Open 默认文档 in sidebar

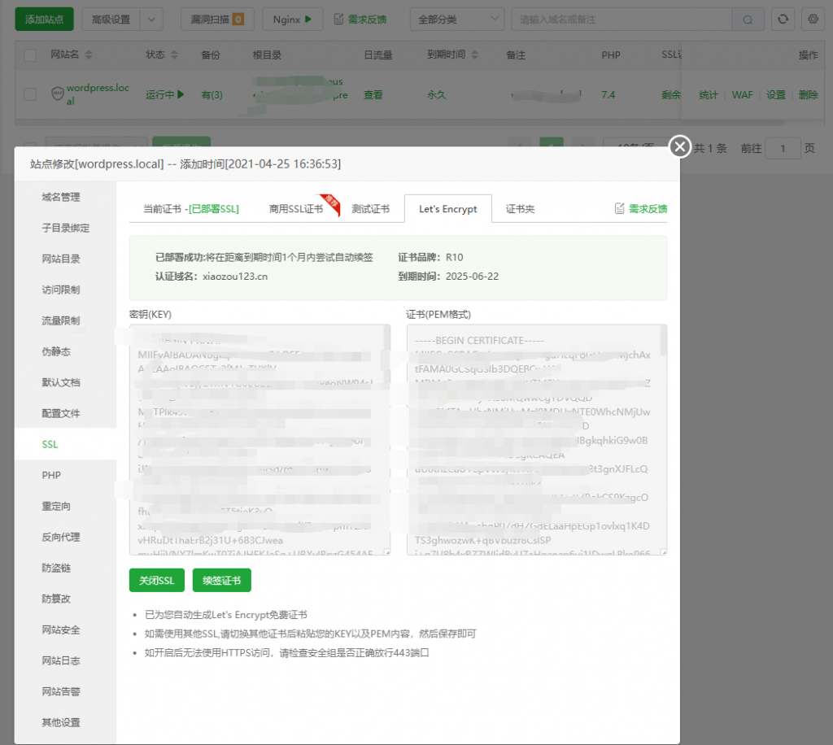click(x=61, y=382)
